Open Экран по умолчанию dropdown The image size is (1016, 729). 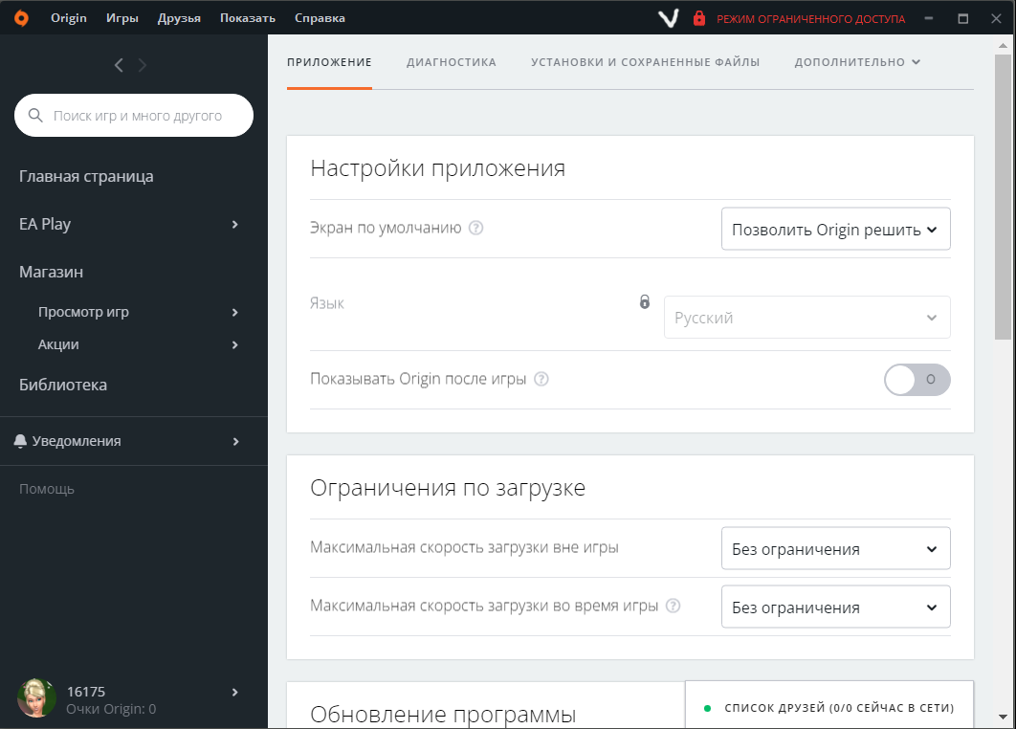[836, 229]
